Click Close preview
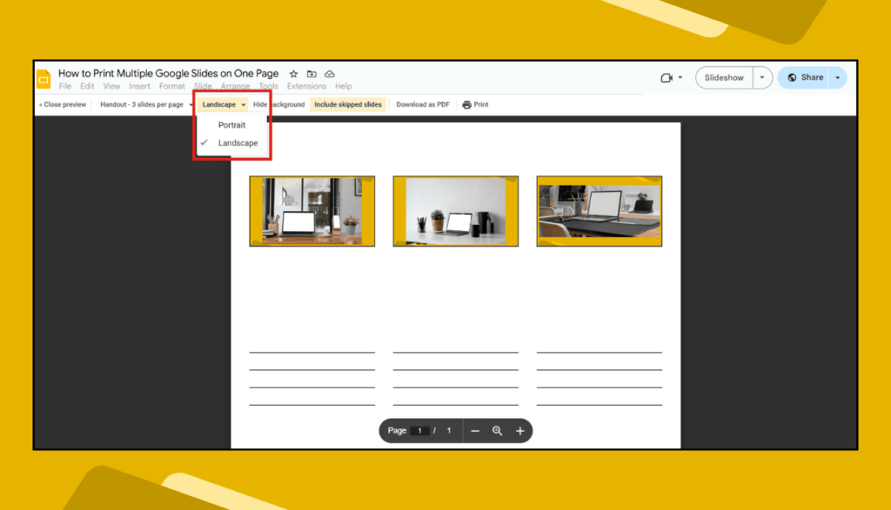The image size is (891, 510). 63,104
